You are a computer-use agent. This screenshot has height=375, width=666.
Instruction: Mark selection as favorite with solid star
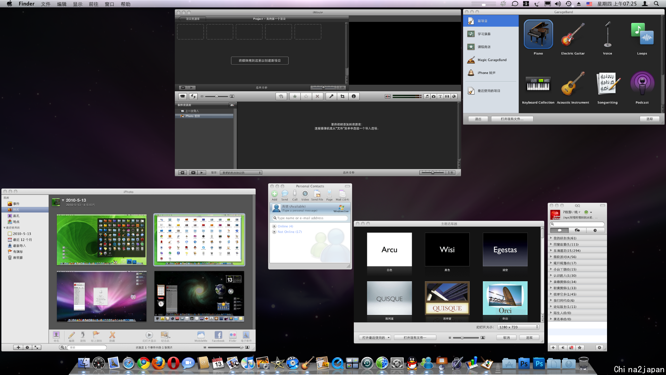point(295,96)
